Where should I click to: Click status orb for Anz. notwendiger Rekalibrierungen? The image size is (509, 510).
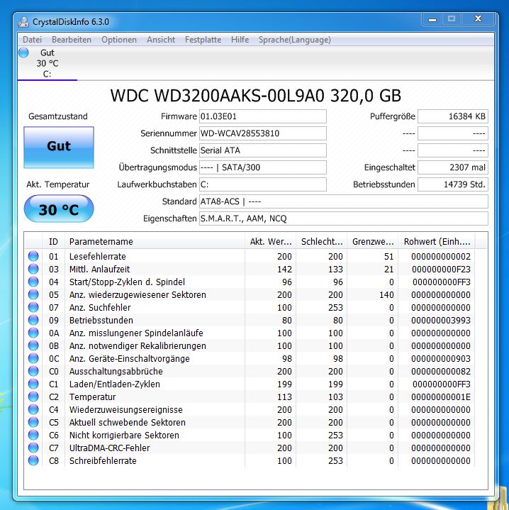pos(33,345)
